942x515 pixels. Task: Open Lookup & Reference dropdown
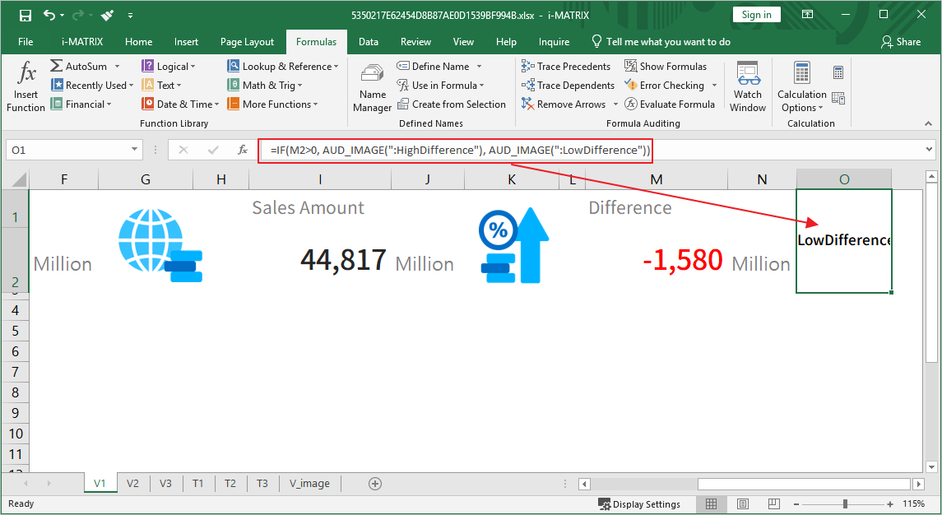tap(336, 67)
